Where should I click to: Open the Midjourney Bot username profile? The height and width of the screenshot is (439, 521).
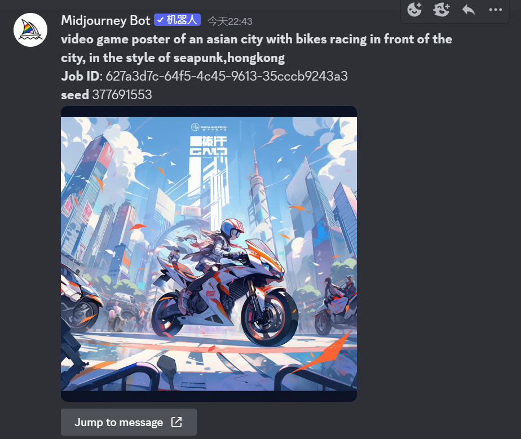[105, 21]
